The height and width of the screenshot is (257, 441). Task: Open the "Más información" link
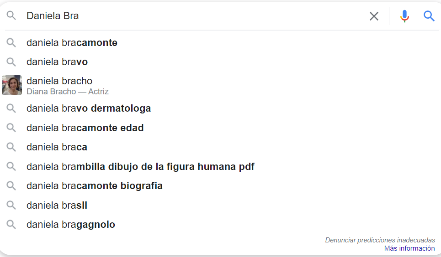[x=409, y=248]
